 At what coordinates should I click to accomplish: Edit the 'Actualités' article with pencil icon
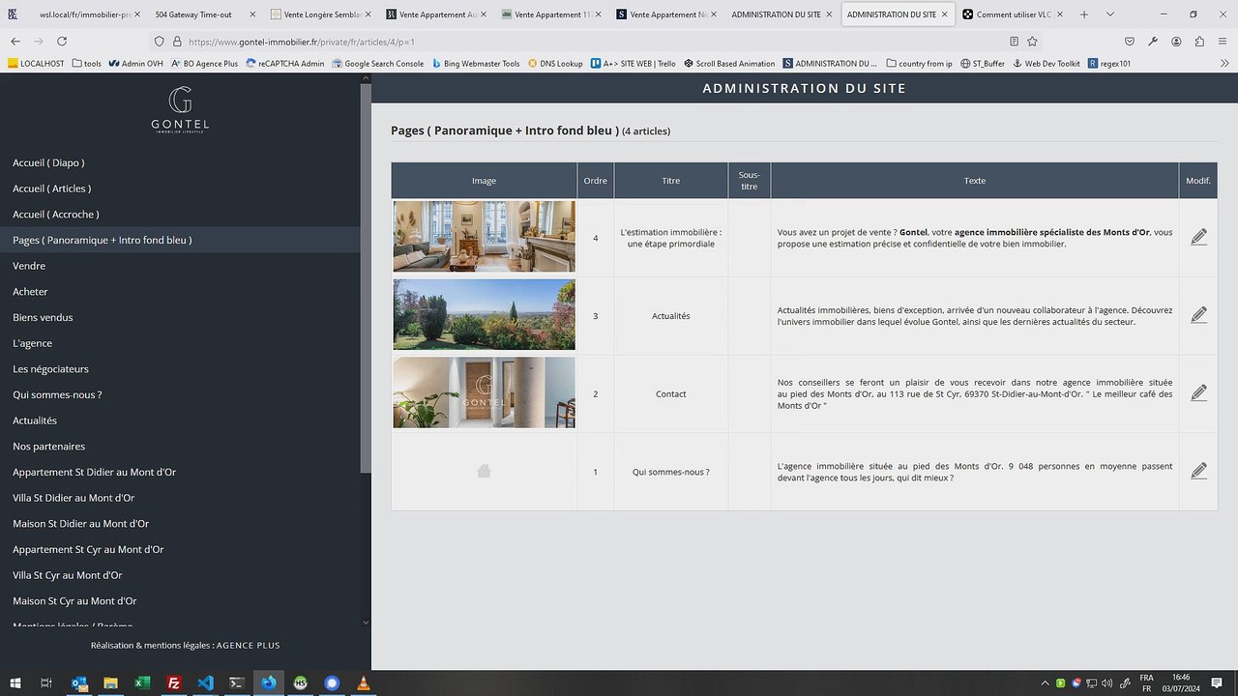pyautogui.click(x=1198, y=315)
